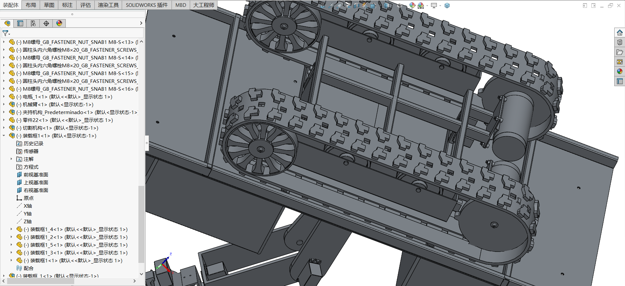Switch to the 大工程师 tab
Viewport: 625px width, 286px height.
pyautogui.click(x=203, y=5)
